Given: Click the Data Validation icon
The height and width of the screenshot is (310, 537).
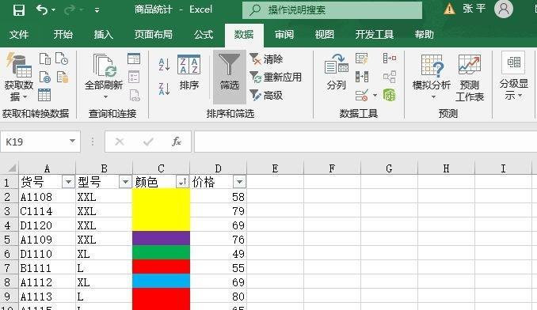Looking at the screenshot, I should [x=362, y=96].
